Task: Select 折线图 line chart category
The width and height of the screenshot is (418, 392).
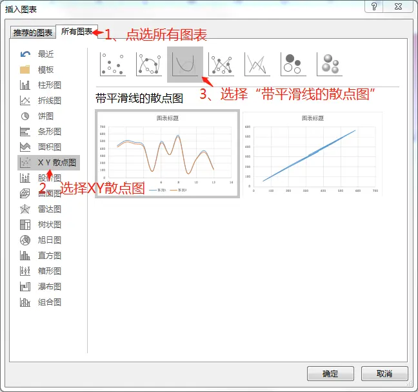Action: 41,101
